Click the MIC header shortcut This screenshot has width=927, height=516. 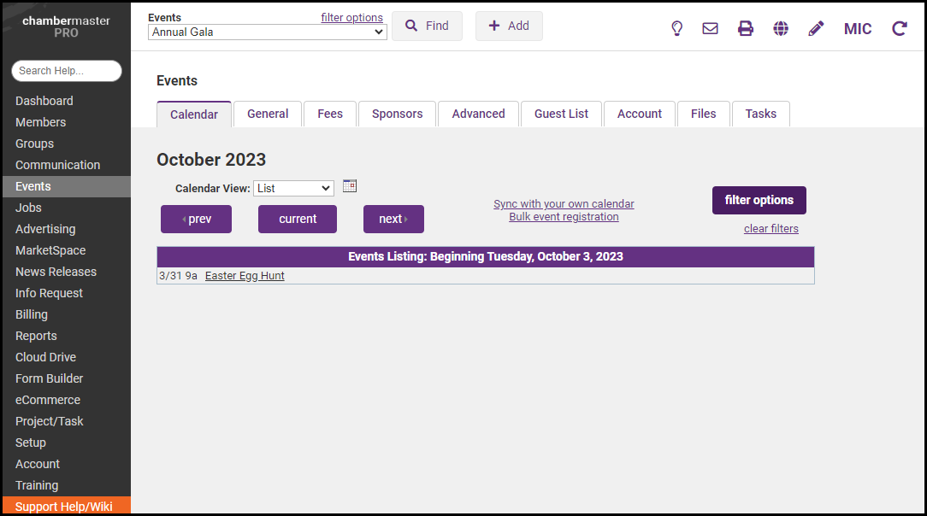pos(858,29)
